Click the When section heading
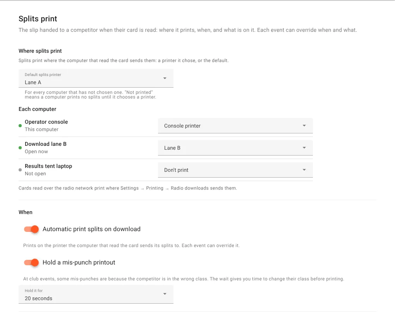 (26, 213)
